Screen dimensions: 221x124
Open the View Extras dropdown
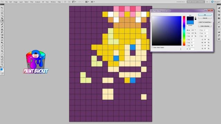[74, 2]
